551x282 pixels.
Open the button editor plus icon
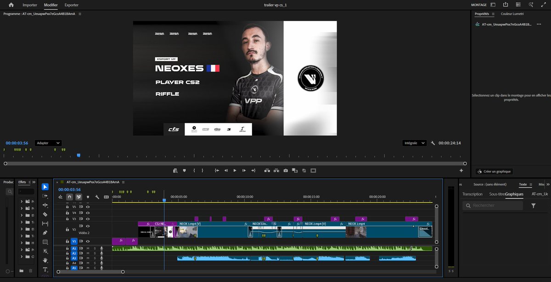(461, 171)
